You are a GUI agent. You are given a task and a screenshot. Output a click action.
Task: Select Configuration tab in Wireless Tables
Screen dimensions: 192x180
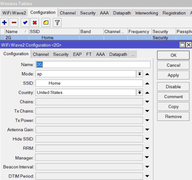tap(43, 12)
